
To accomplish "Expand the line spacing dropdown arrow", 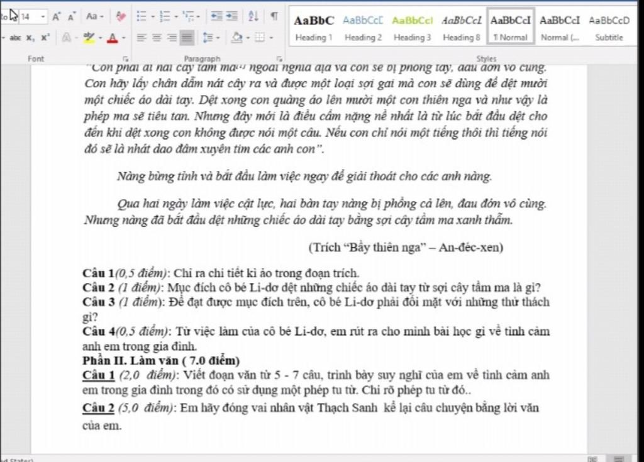I will (x=218, y=38).
